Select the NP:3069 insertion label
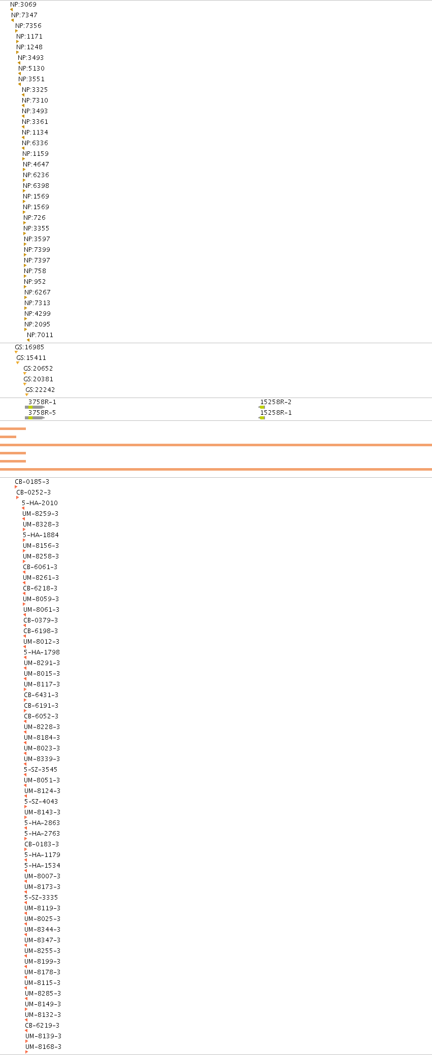 [23, 5]
